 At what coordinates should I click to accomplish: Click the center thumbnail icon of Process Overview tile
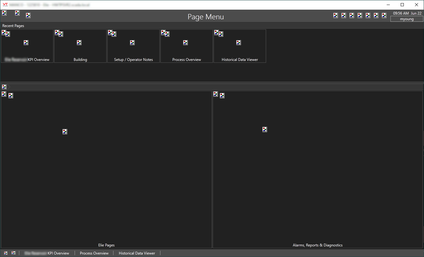click(x=185, y=43)
